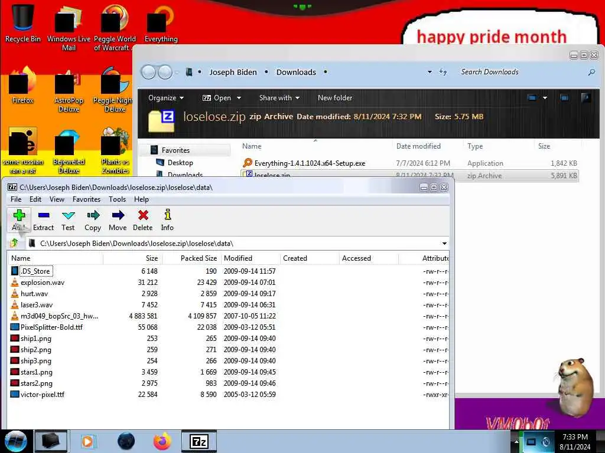Click the 7-Zip address path field
The width and height of the screenshot is (605, 453).
[x=237, y=244]
